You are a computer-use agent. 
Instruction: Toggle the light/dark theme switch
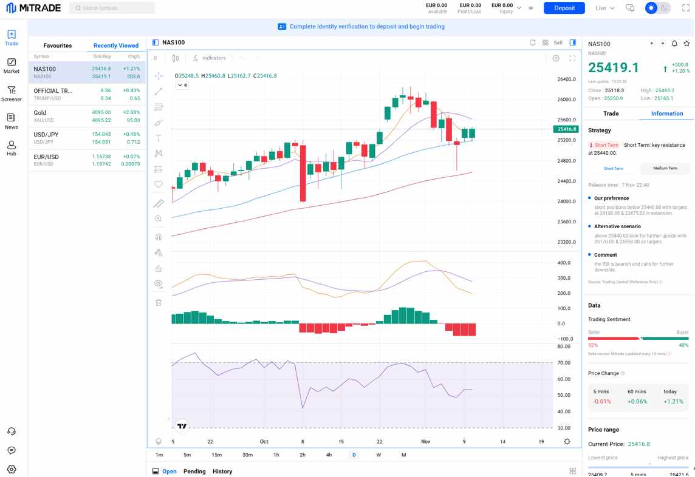coord(657,8)
